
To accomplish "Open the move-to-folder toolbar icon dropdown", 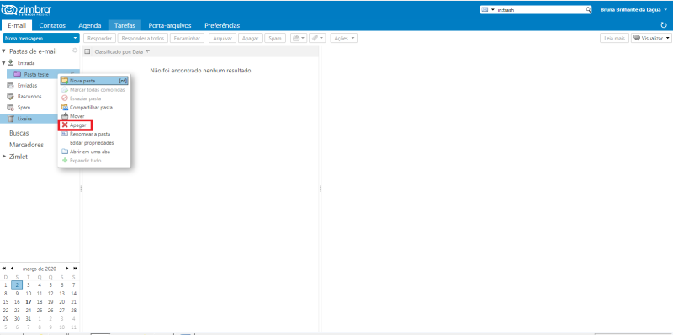I will pos(299,38).
